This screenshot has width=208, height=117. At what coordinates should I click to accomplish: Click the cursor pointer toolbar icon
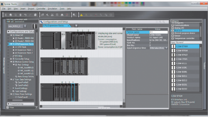pos(74,15)
